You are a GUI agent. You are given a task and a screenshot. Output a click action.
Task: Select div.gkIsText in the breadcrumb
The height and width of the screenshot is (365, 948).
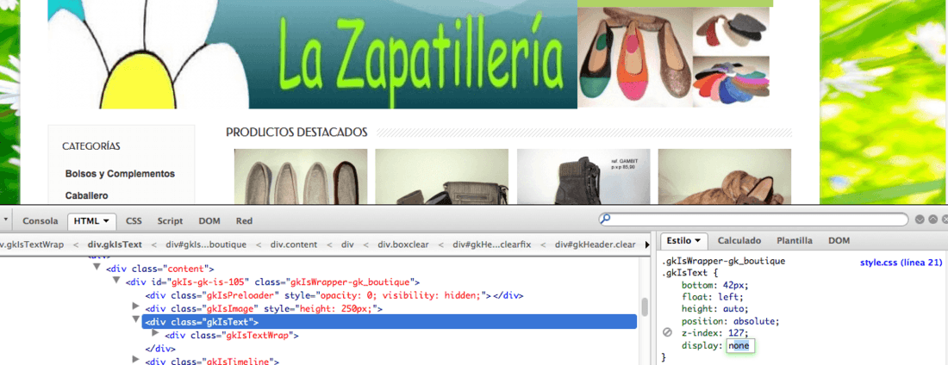[x=115, y=244]
